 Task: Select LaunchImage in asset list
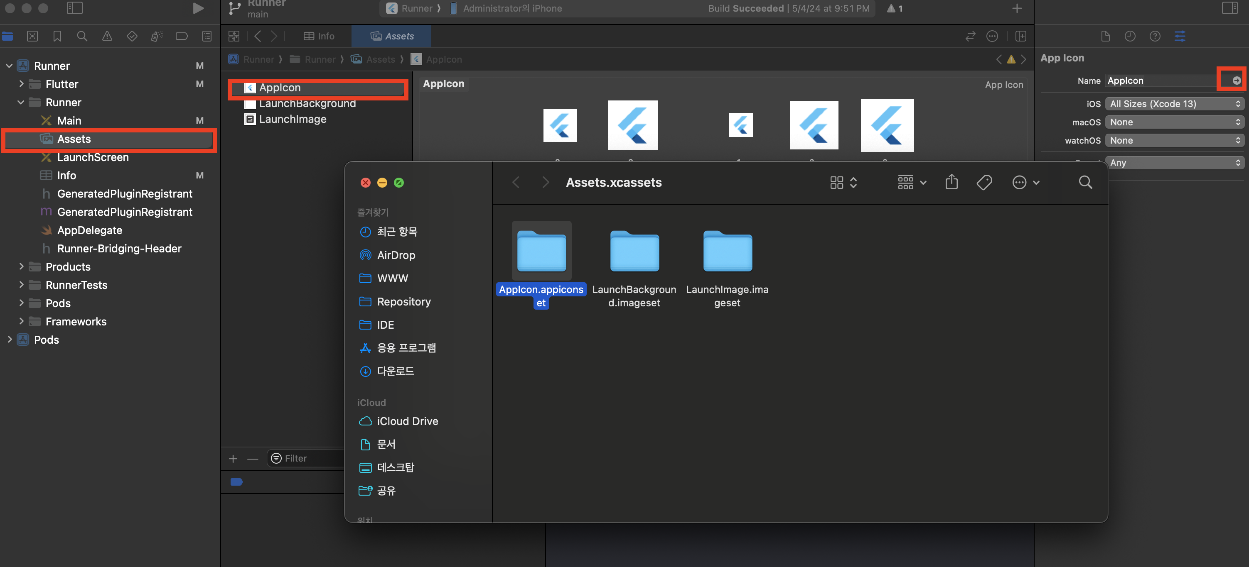pos(293,119)
